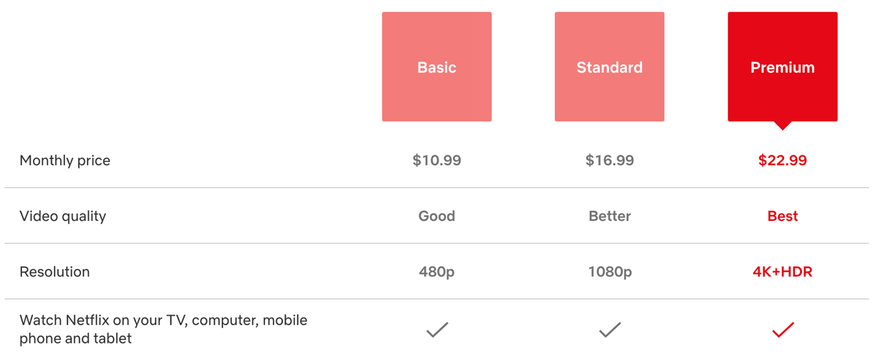This screenshot has width=893, height=357.
Task: Click the 4K+HDR resolution value
Action: pos(783,272)
